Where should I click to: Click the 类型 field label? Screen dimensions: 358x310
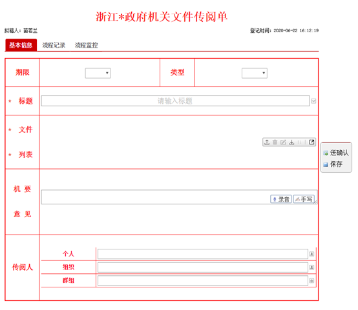[178, 72]
